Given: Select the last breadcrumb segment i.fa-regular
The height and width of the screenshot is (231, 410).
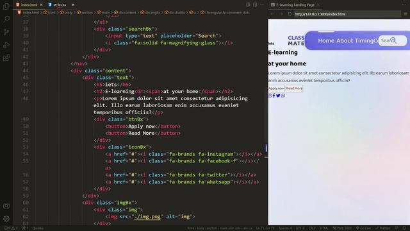Looking at the screenshot, I should click(x=225, y=12).
